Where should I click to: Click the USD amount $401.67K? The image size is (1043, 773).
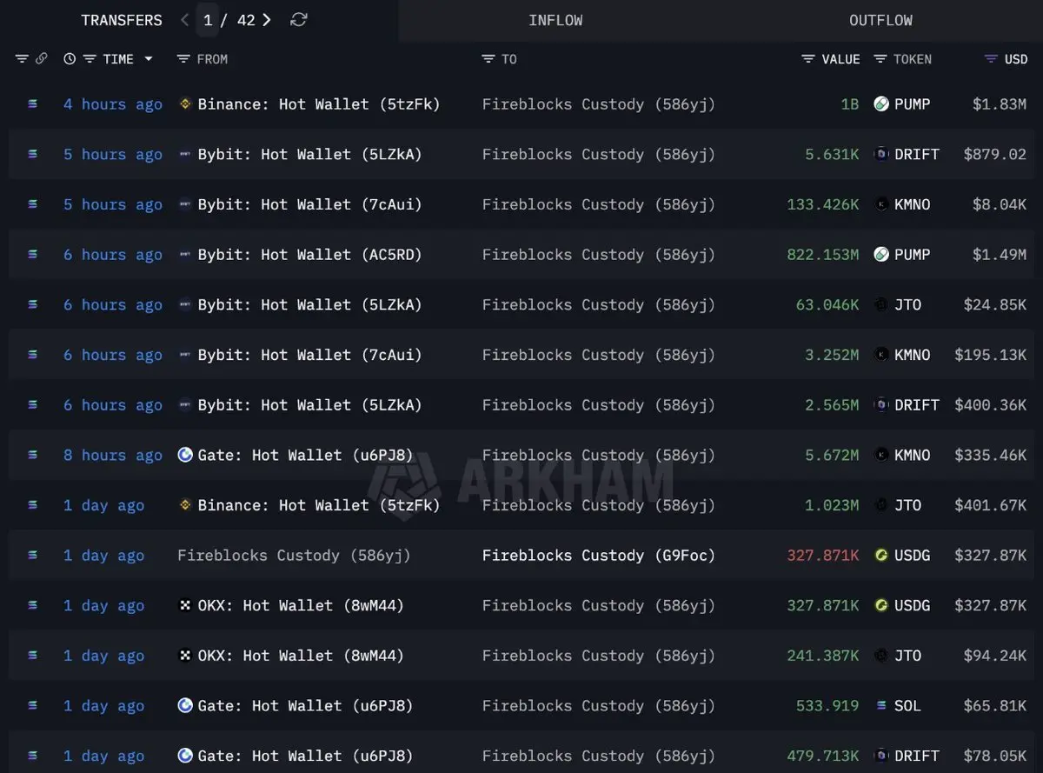tap(990, 505)
